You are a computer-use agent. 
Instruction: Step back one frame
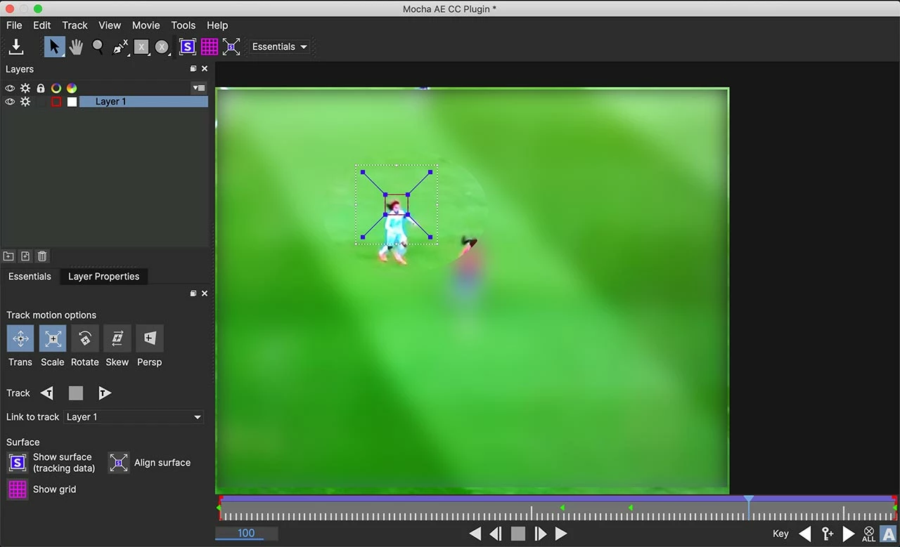(496, 534)
